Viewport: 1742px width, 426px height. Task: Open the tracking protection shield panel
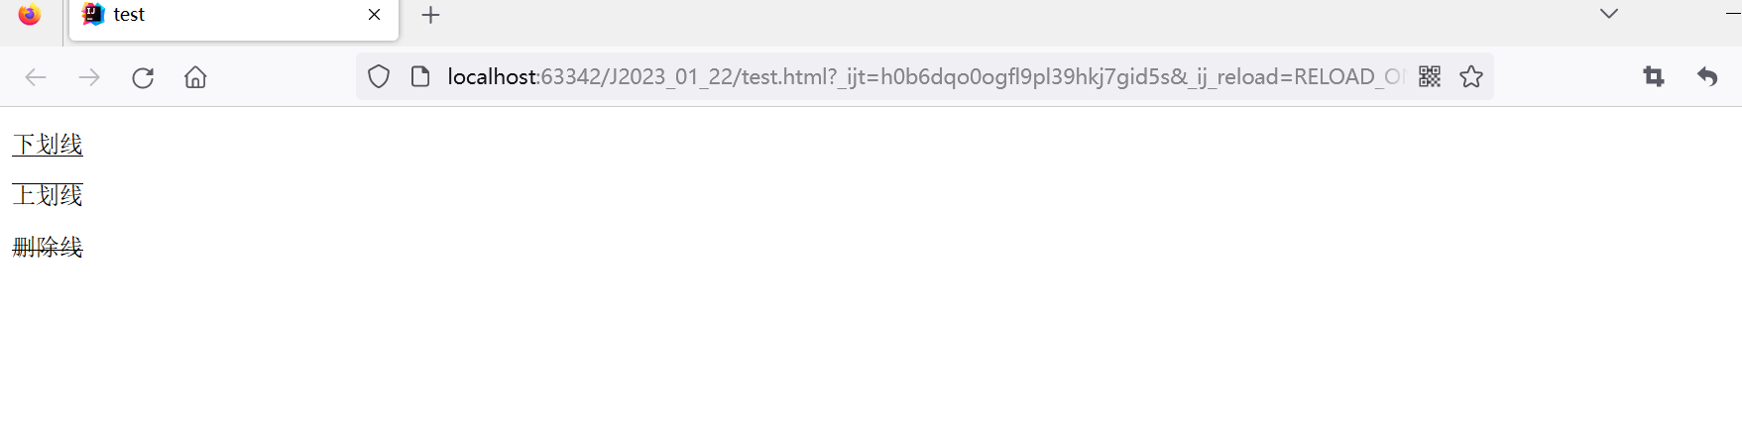pyautogui.click(x=379, y=76)
